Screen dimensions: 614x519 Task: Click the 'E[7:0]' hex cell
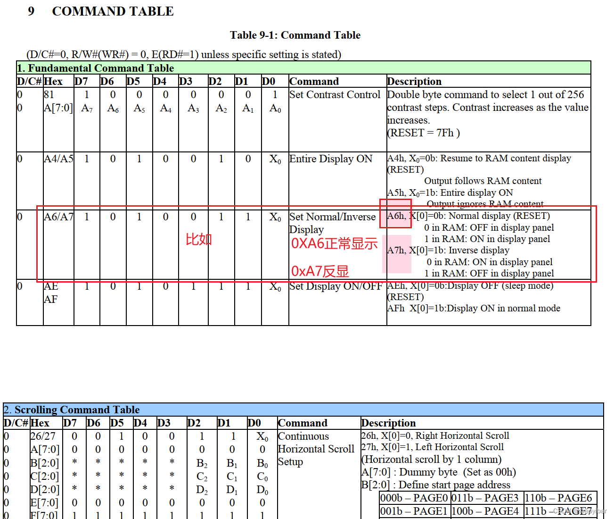pos(44,503)
